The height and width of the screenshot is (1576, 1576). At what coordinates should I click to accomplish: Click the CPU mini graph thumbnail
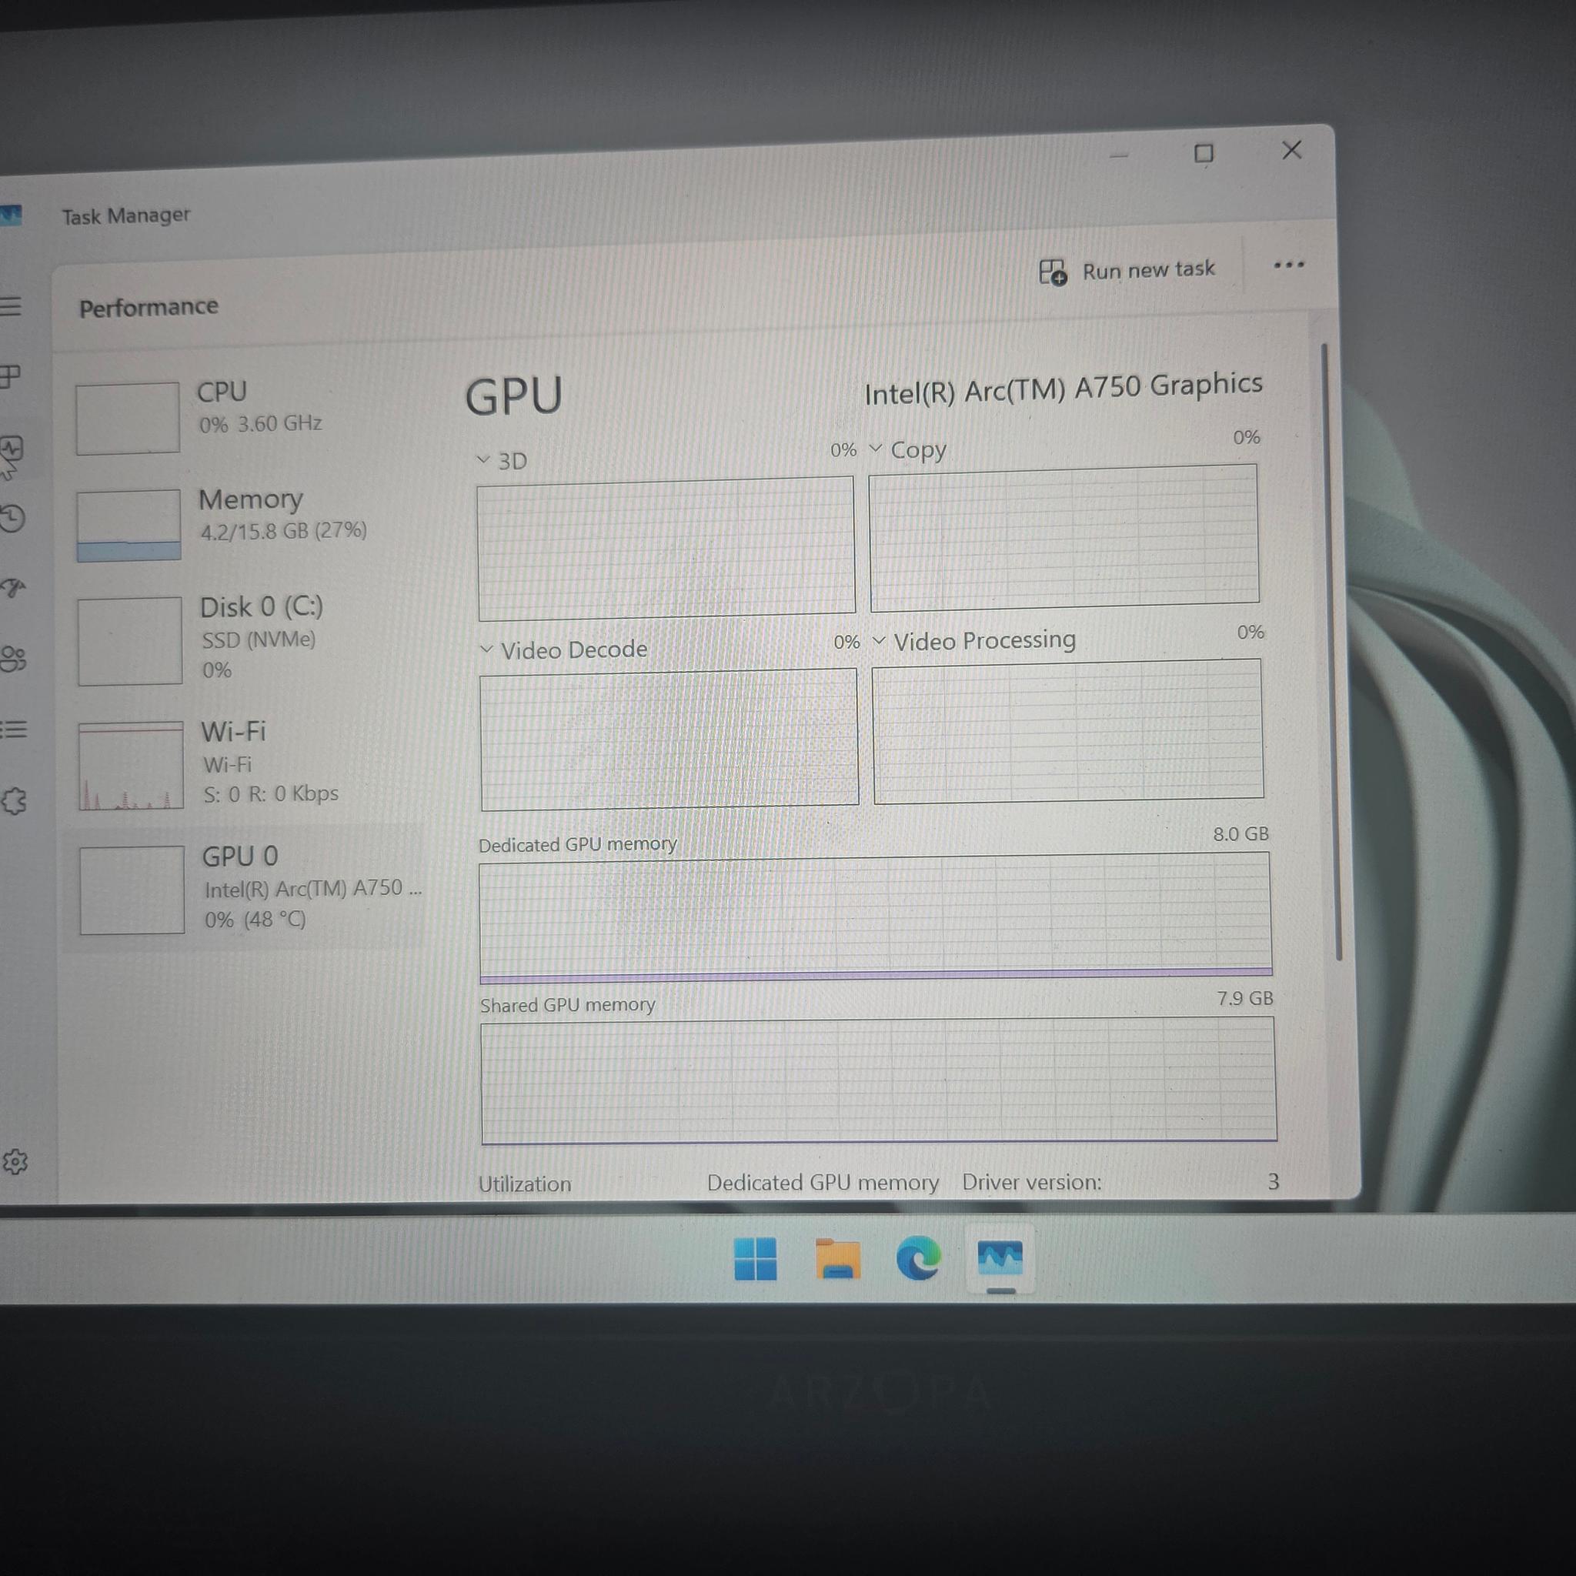coord(127,418)
